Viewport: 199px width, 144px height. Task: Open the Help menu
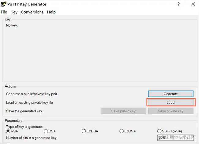[51, 12]
